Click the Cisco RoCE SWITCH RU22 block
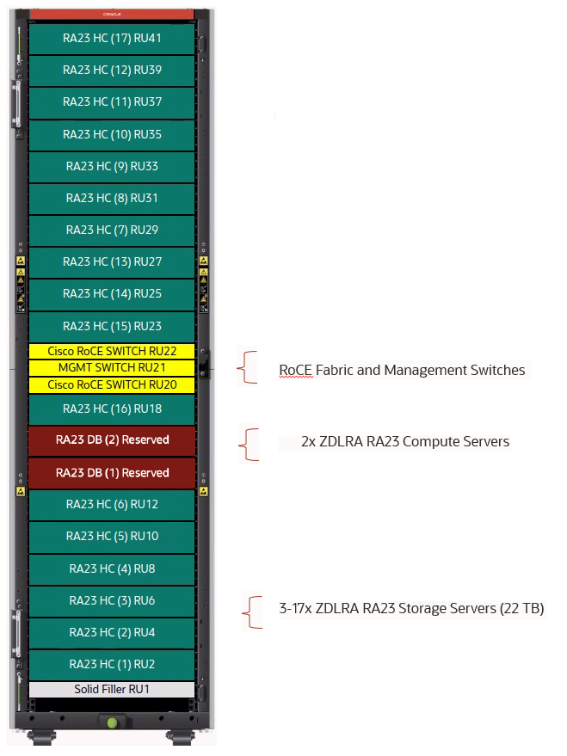The height and width of the screenshot is (756, 567). [112, 351]
